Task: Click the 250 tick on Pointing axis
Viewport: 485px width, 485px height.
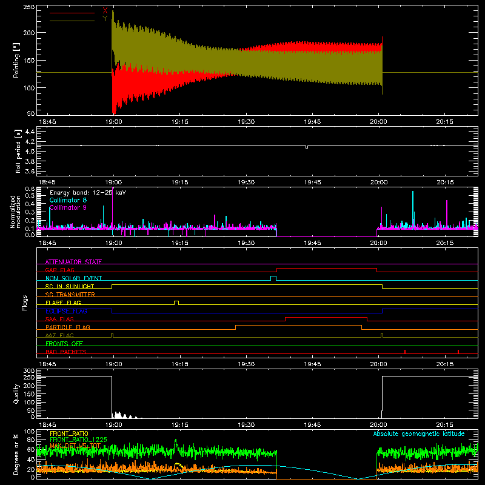Action: [x=28, y=7]
